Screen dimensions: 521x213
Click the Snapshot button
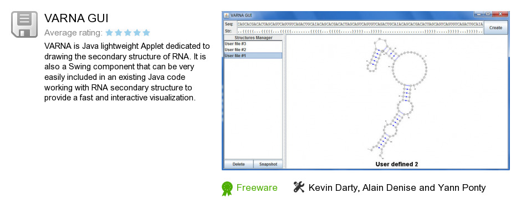click(x=268, y=164)
